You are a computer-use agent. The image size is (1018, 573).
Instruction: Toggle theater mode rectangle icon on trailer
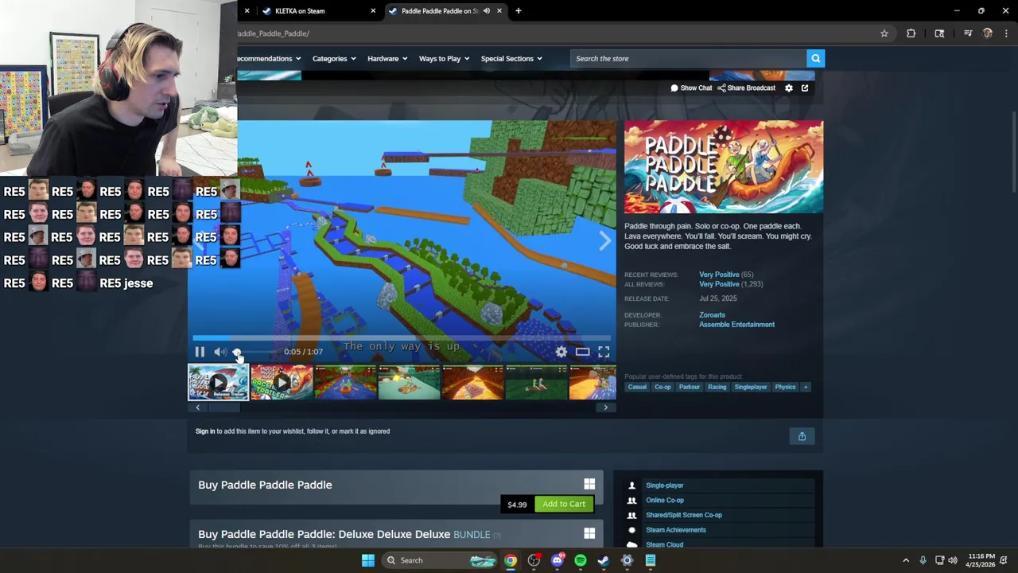coord(582,352)
